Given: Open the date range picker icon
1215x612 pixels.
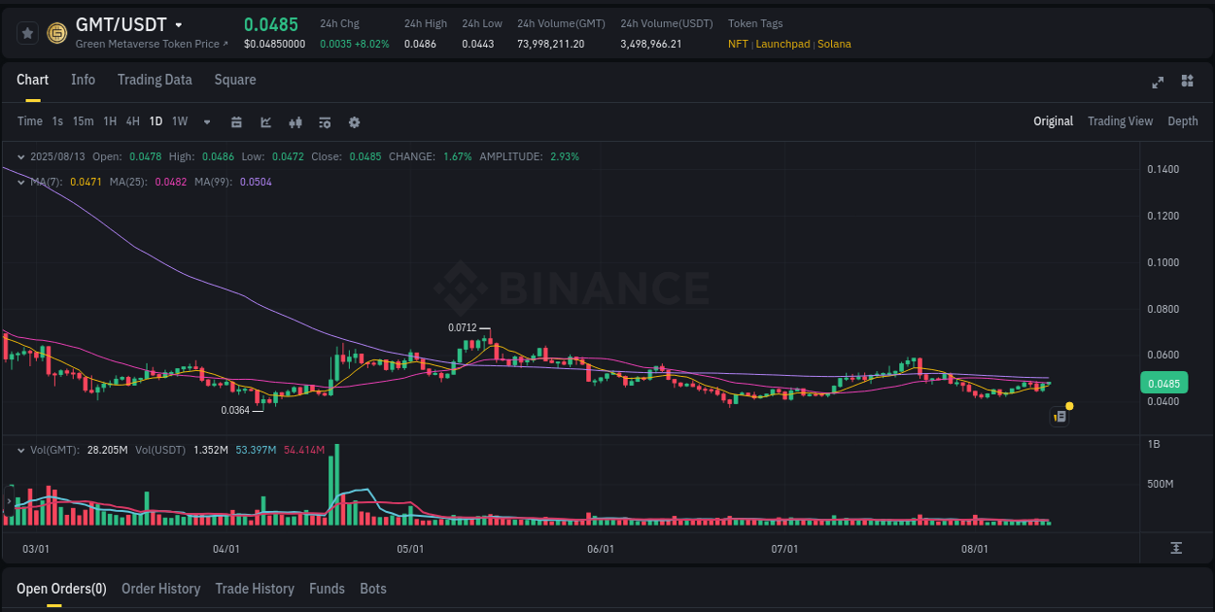Looking at the screenshot, I should (x=236, y=121).
